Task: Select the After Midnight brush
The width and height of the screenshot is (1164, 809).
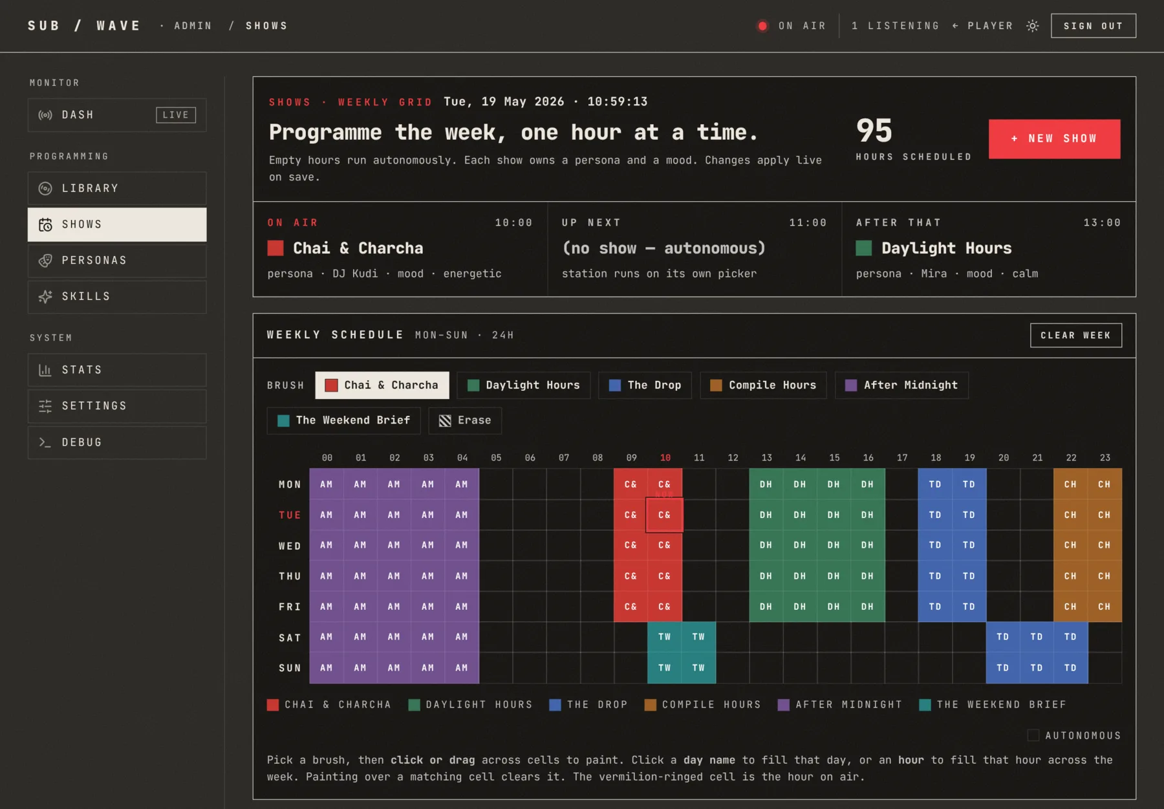Action: 901,385
